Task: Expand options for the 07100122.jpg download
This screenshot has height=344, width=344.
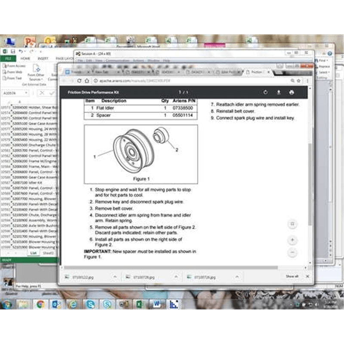Action: [115, 277]
